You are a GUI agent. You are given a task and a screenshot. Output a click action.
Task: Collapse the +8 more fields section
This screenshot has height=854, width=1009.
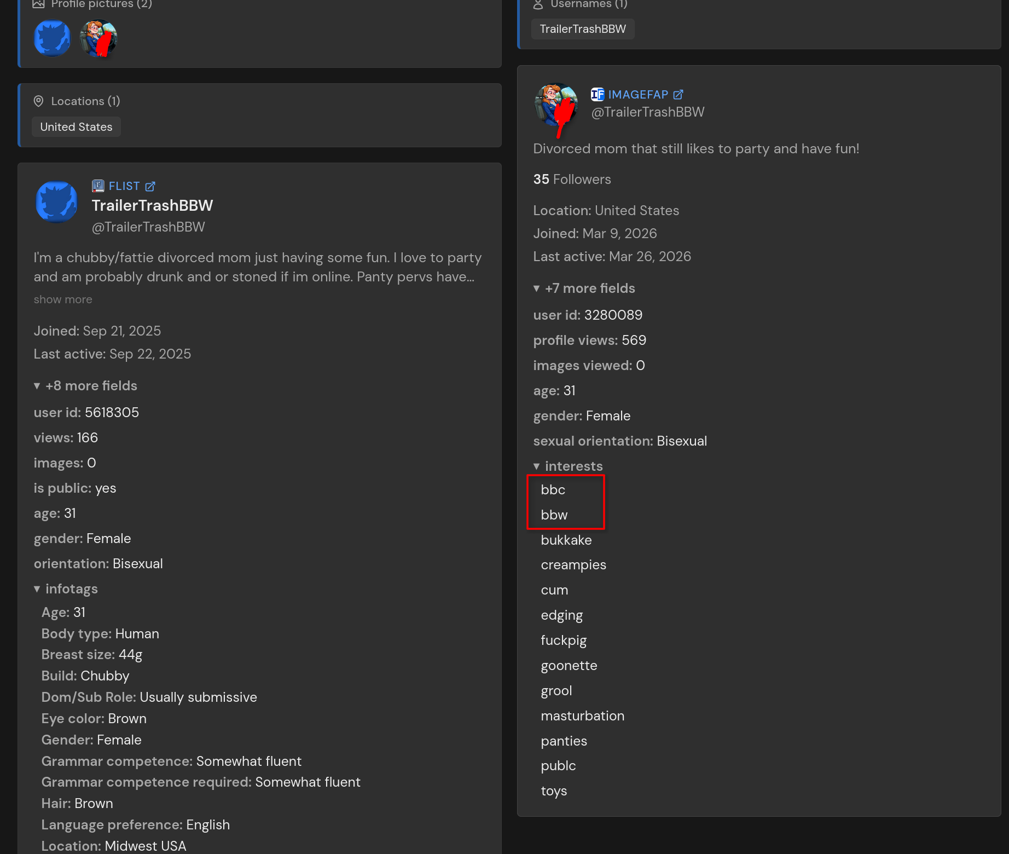(86, 386)
